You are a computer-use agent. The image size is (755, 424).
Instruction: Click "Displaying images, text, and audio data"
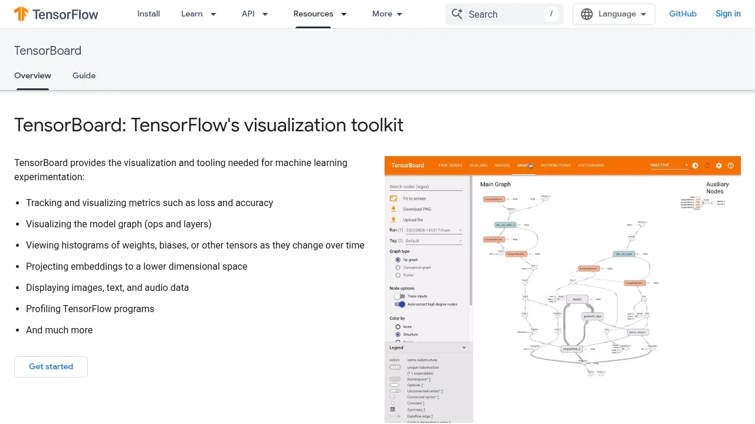coord(107,287)
